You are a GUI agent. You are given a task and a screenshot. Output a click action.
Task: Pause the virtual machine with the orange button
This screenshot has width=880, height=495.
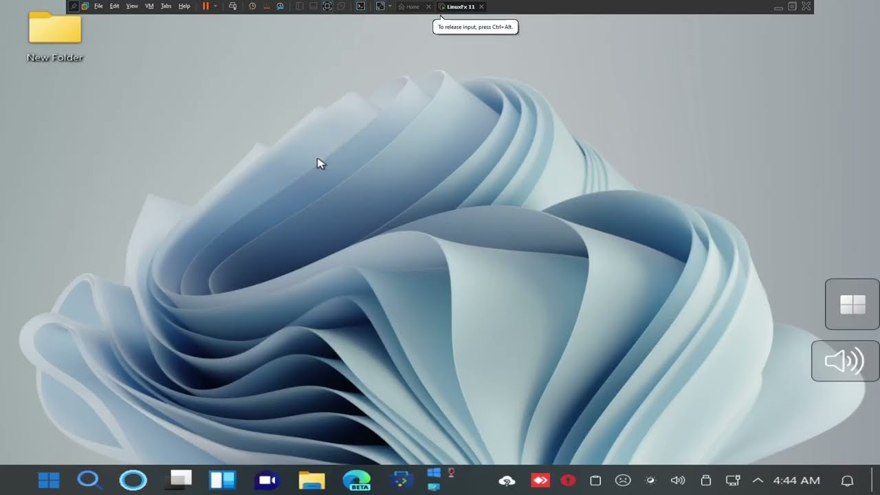(206, 6)
